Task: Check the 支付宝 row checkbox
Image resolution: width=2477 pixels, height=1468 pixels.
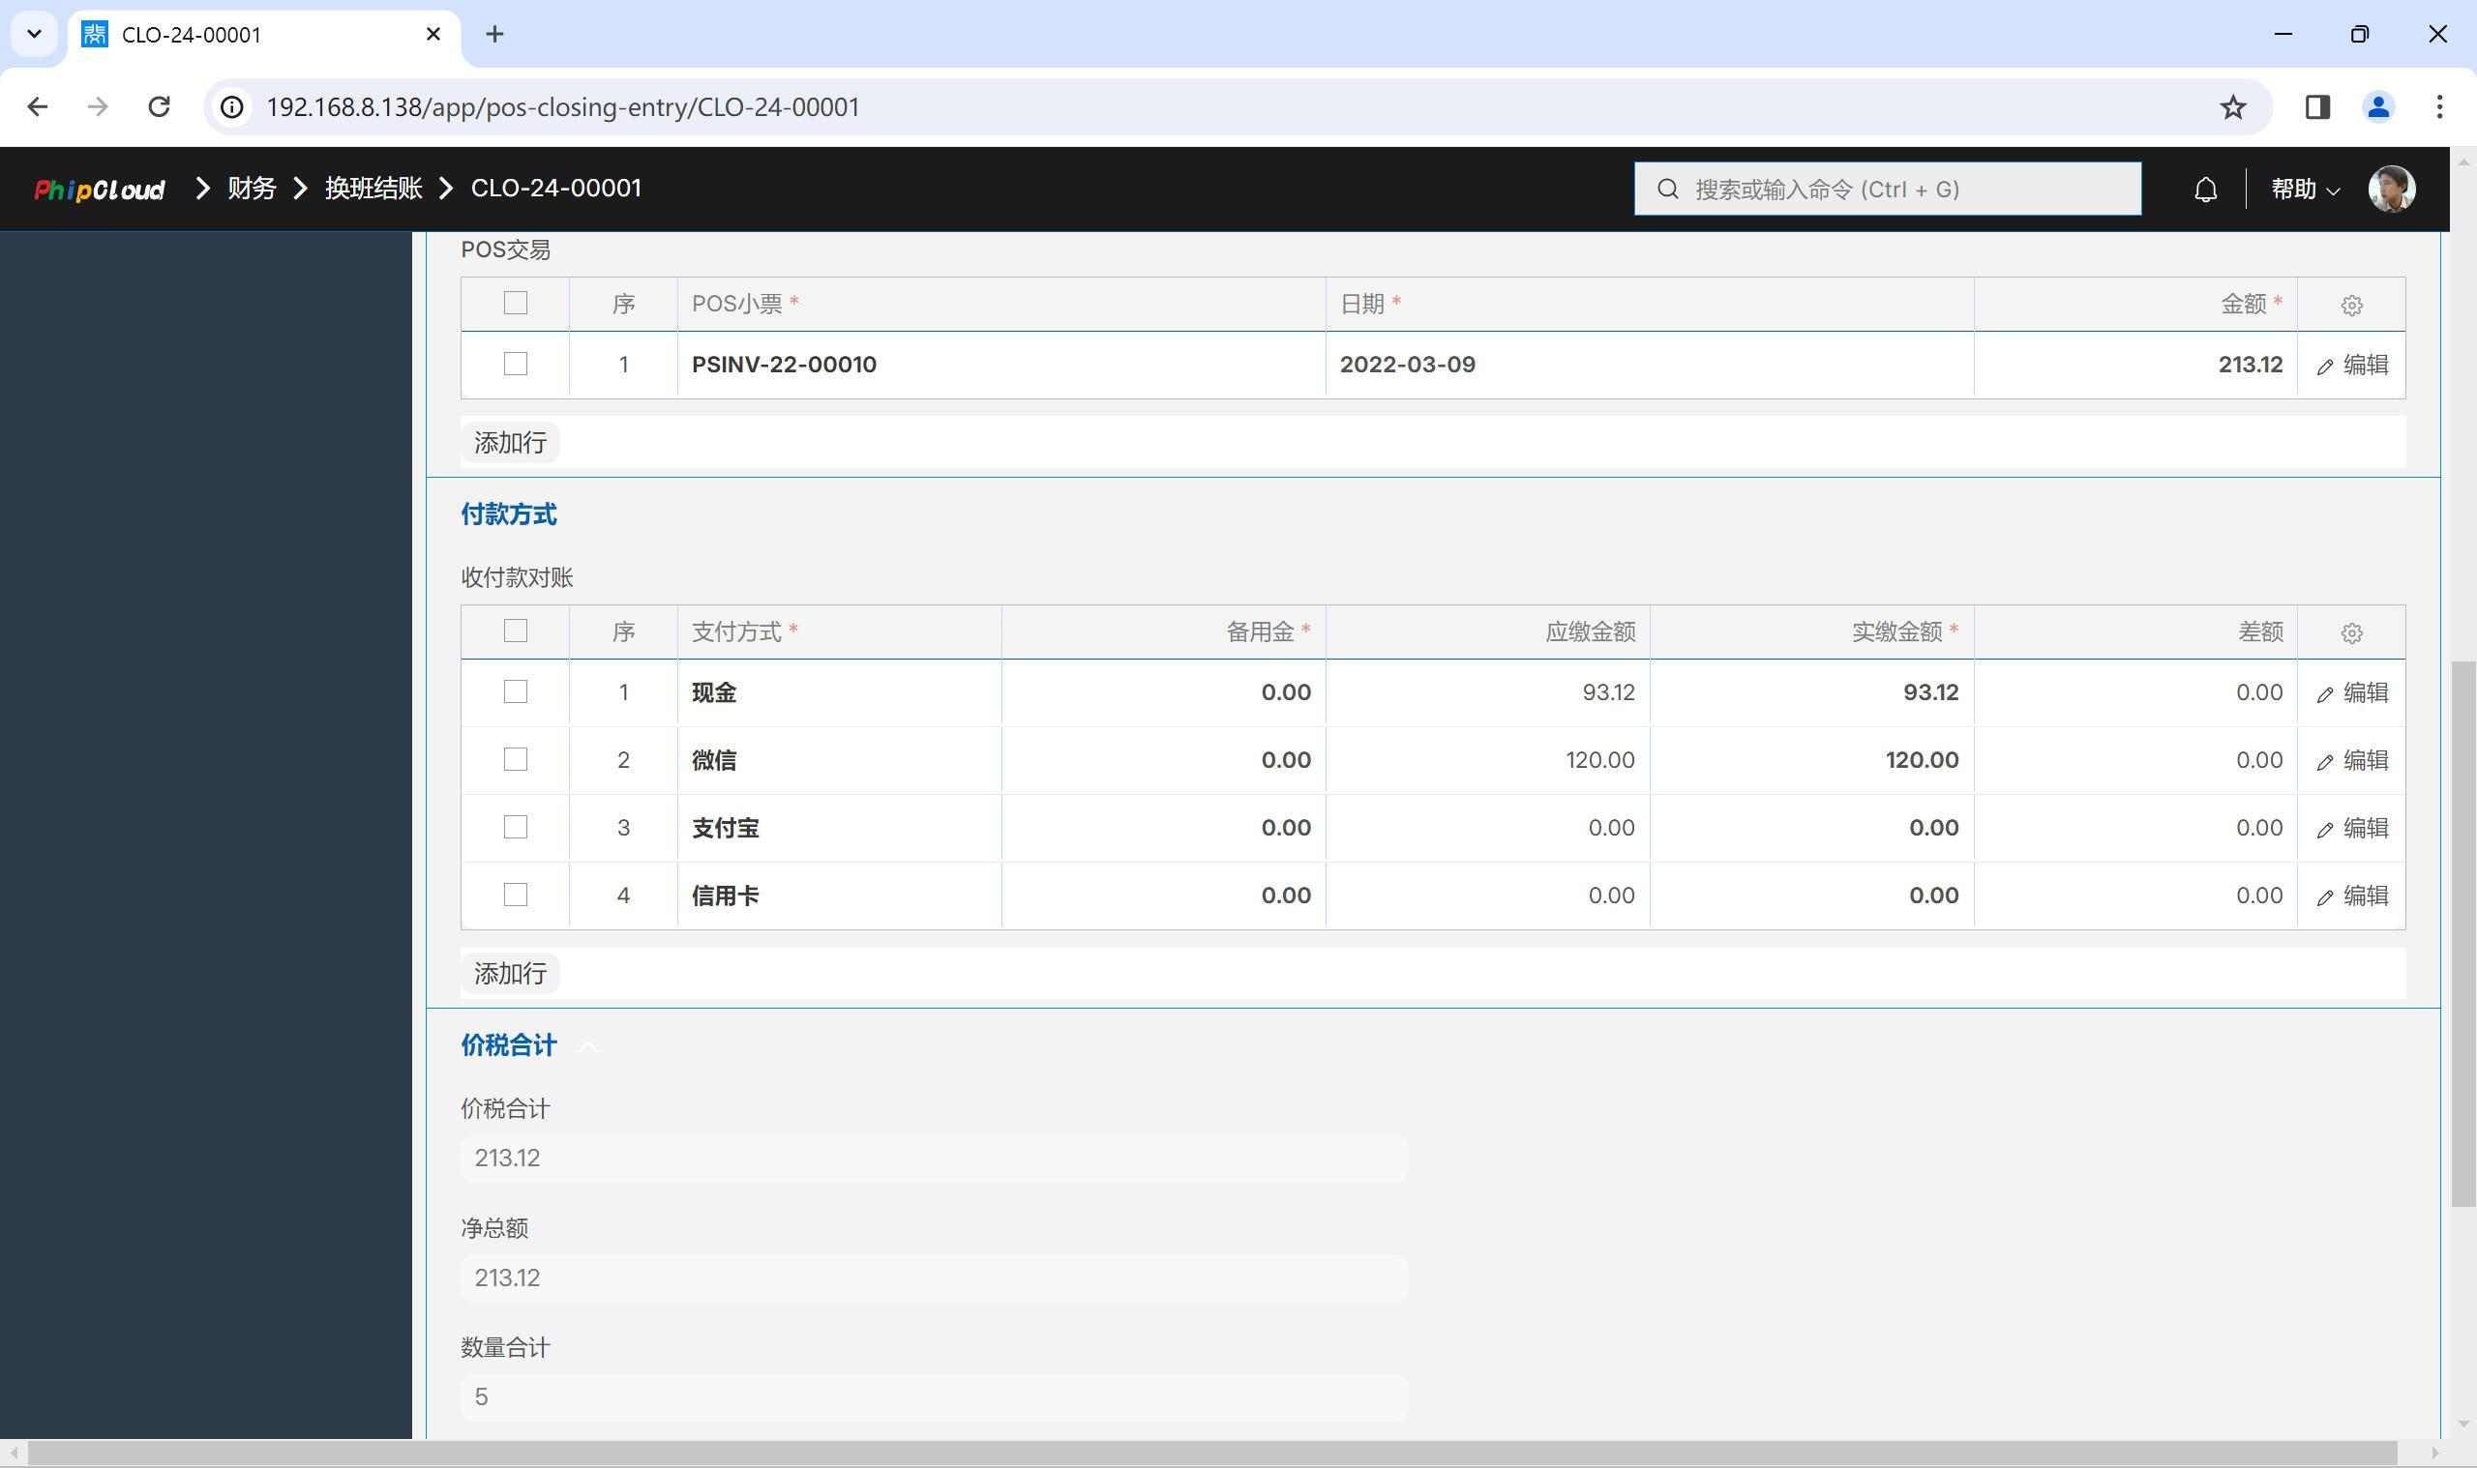Action: coord(516,827)
